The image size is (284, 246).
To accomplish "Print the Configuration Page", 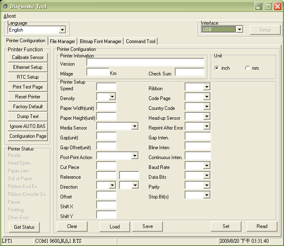I will (x=28, y=136).
